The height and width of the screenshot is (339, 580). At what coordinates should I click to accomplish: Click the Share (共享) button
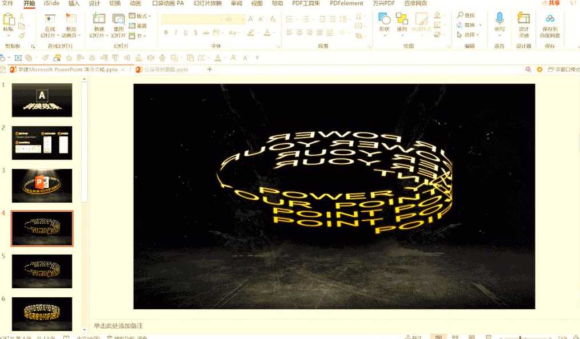(551, 3)
